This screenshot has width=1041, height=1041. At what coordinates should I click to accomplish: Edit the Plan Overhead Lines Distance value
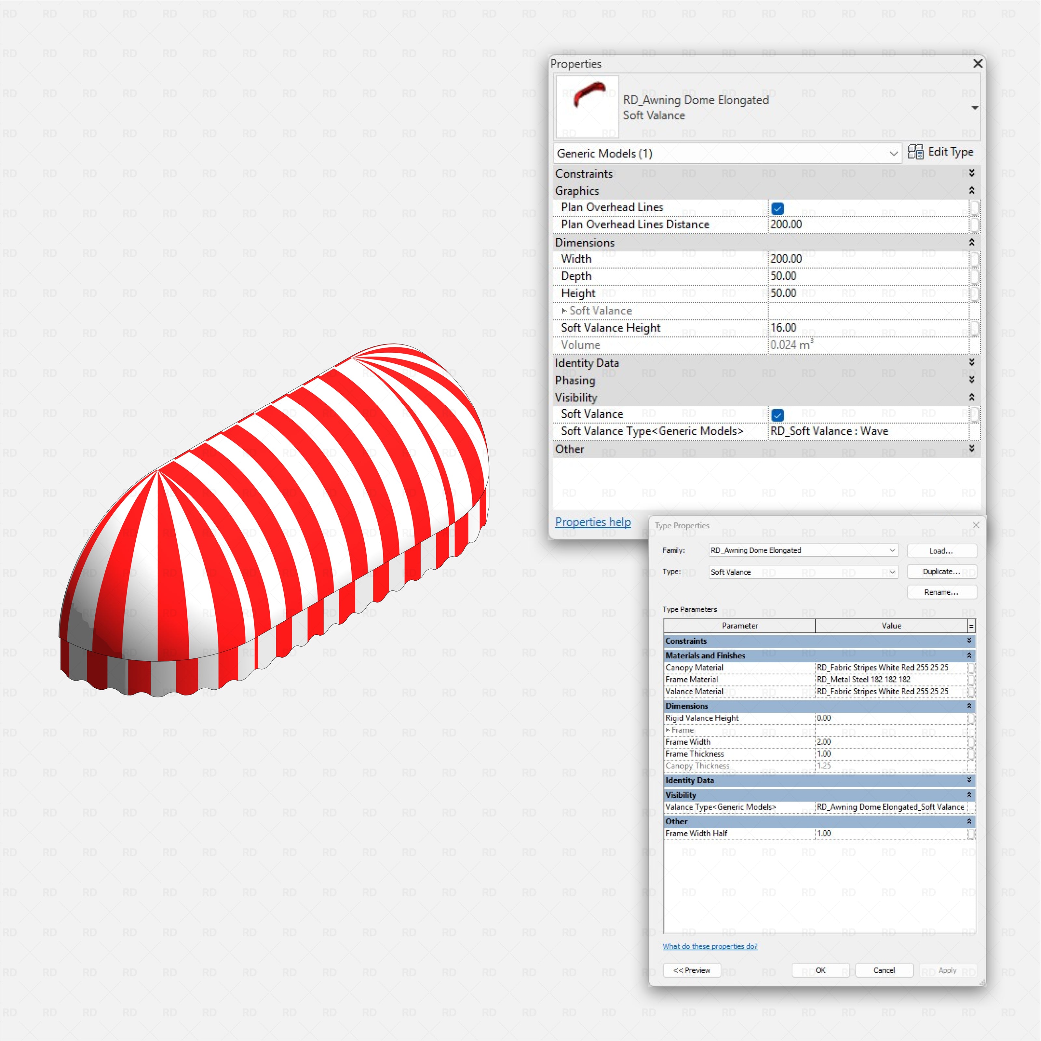[x=868, y=225]
